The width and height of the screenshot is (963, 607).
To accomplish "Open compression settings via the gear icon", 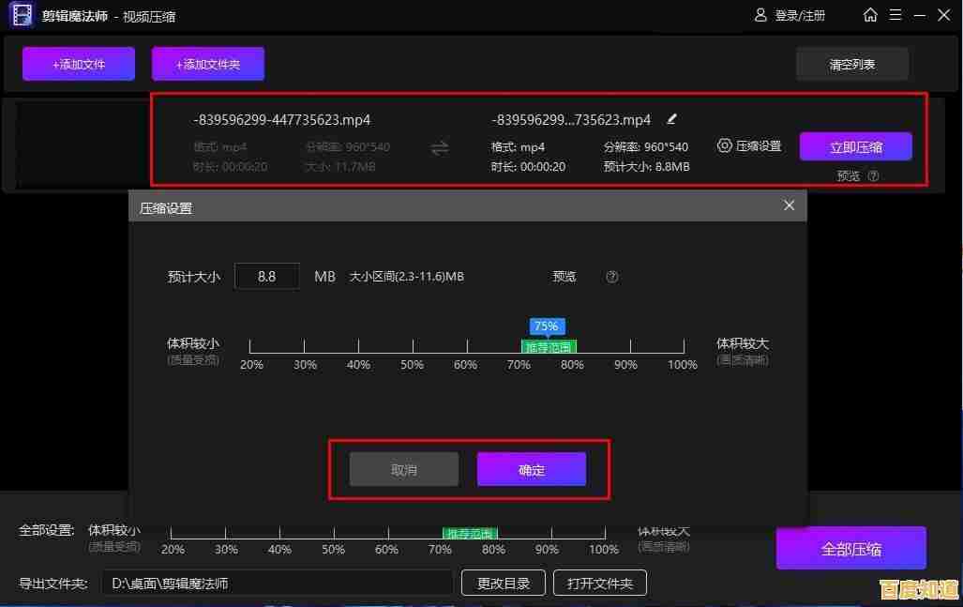I will coord(725,145).
